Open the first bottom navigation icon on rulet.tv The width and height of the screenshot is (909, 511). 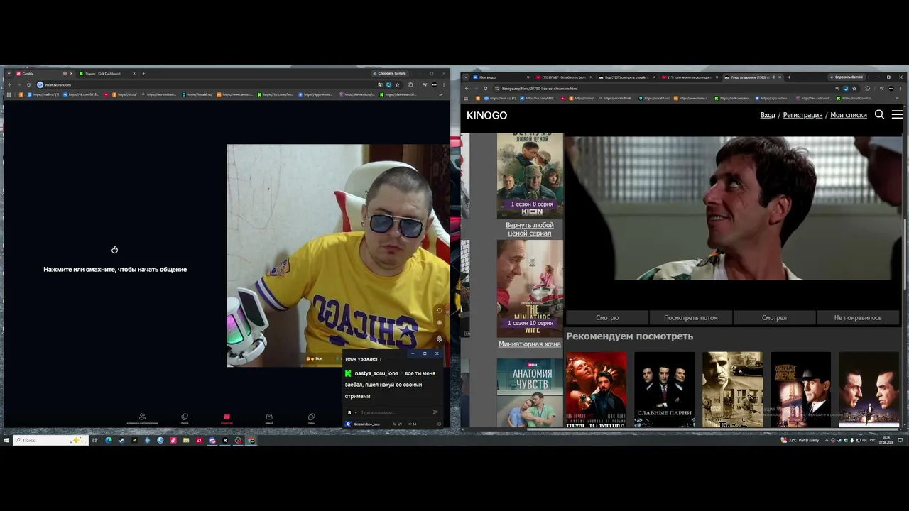tap(142, 419)
